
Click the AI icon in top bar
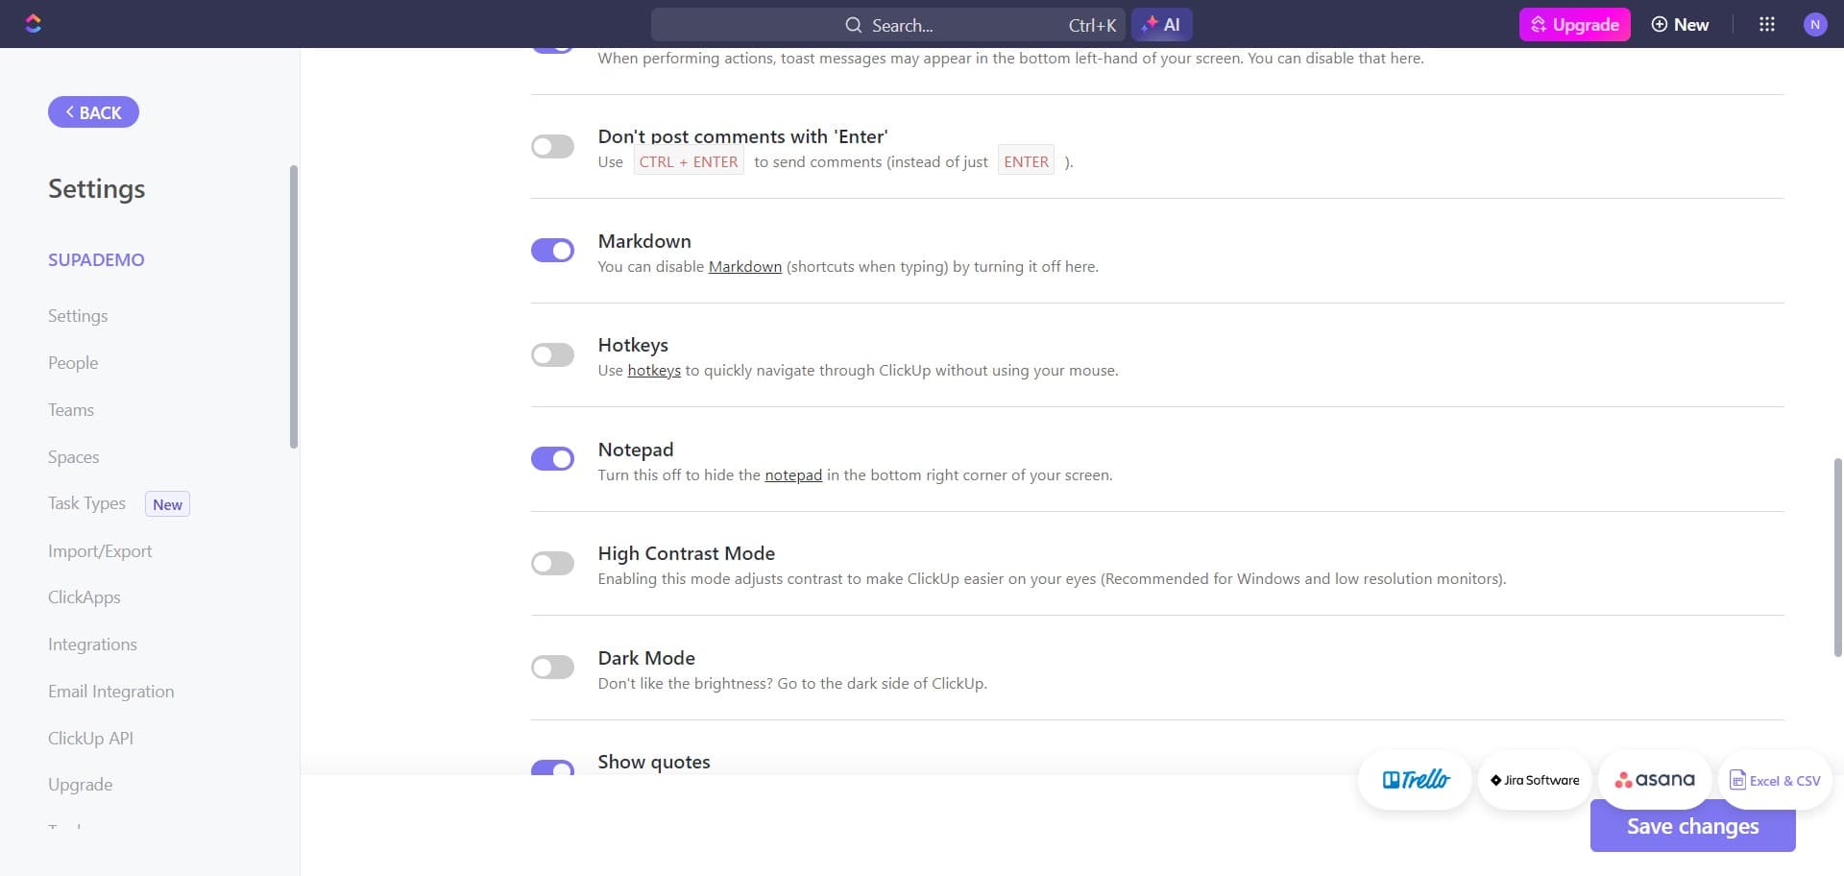point(1161,24)
